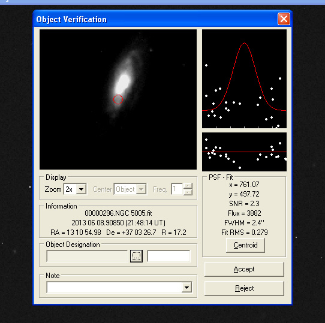Click the RA = 13 10 54.98 value
This screenshot has width=325, height=323.
tap(76, 233)
